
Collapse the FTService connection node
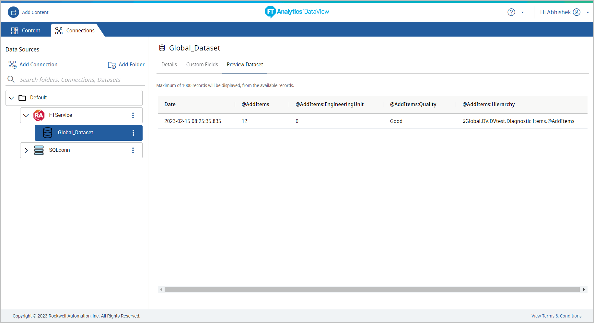(x=26, y=115)
